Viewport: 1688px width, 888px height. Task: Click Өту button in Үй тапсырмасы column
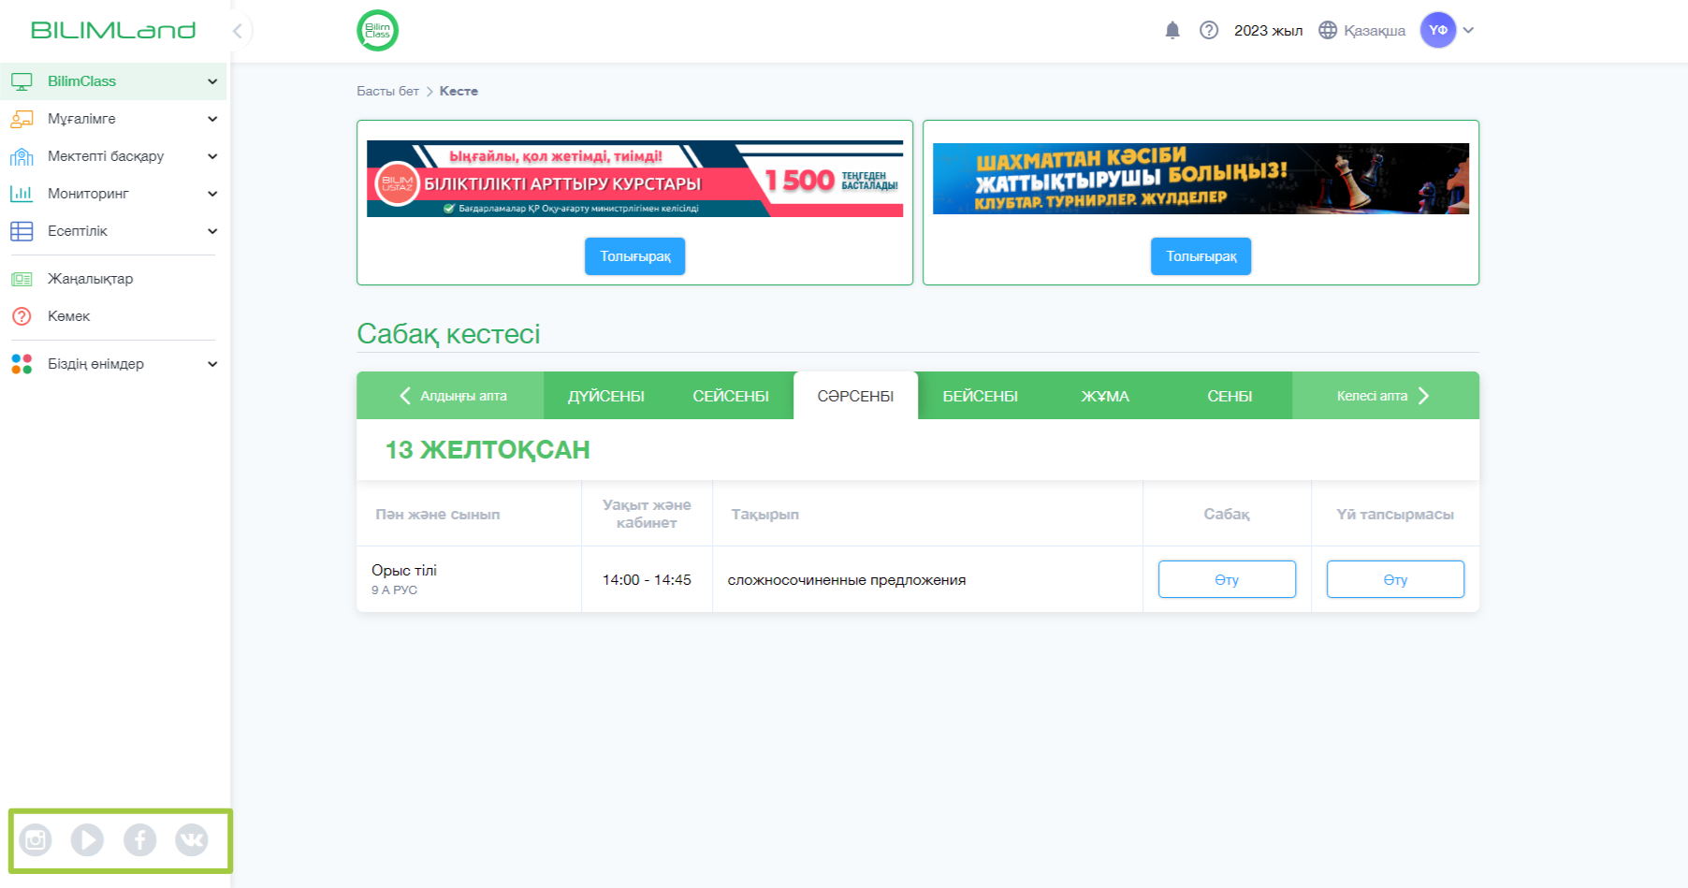[x=1395, y=579]
